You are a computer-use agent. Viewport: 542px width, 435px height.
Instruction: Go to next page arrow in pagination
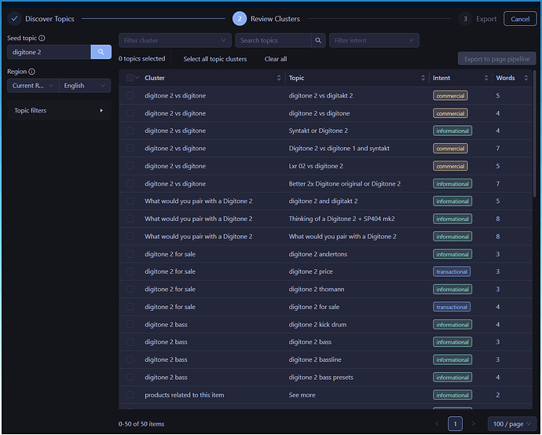point(473,424)
